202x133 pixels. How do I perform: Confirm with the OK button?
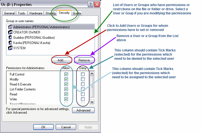click(x=43, y=127)
